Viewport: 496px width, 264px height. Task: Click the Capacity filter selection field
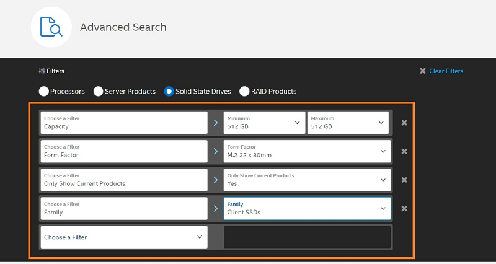tap(123, 123)
